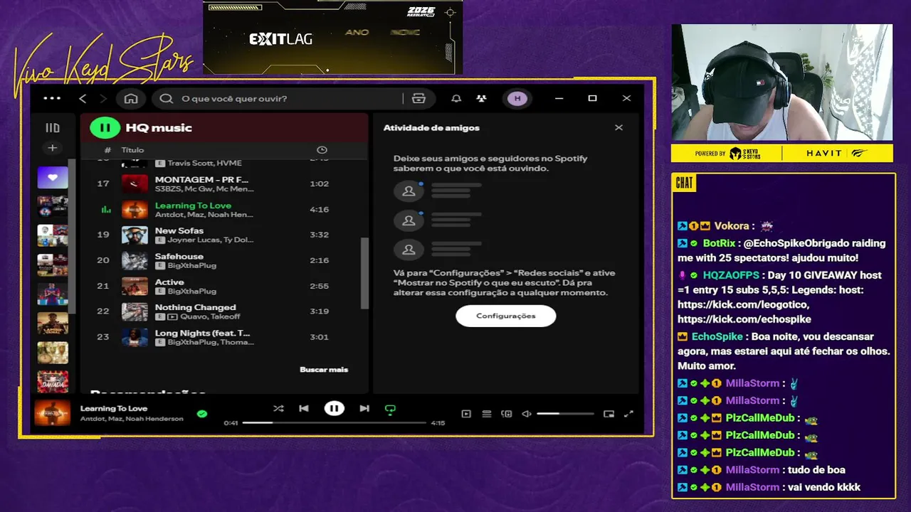Open Antdot, Maz, Noah Henderson in player bar
Viewport: 911px width, 512px height.
point(132,419)
